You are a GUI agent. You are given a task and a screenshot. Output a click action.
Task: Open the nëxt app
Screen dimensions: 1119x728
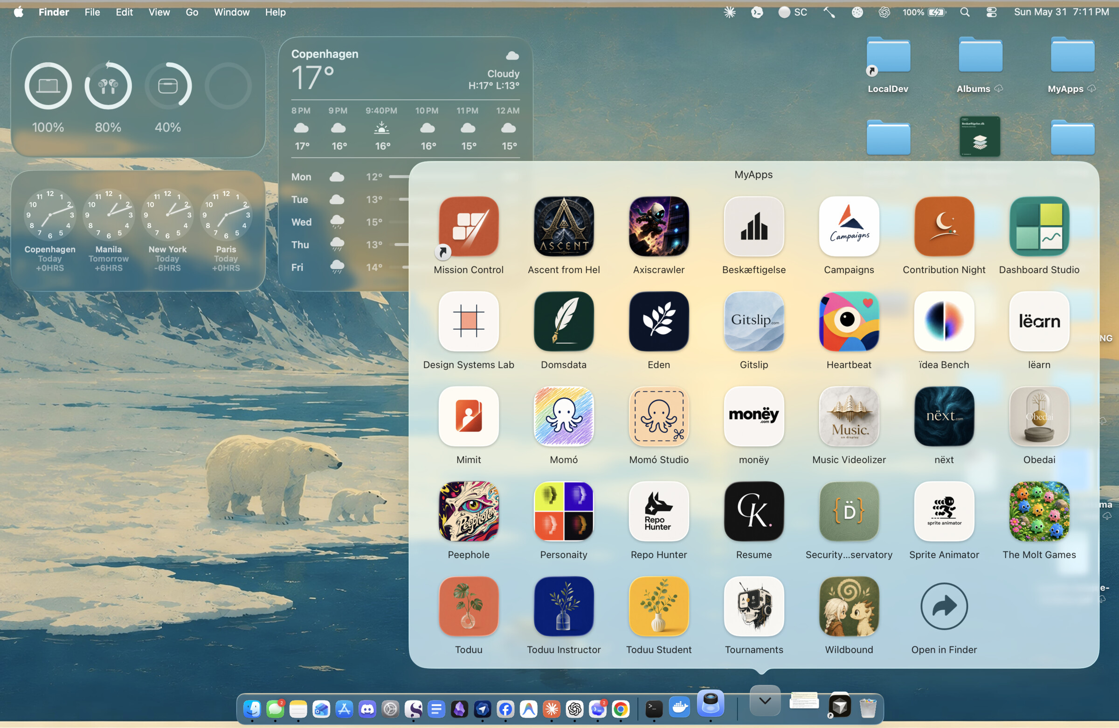(x=944, y=416)
